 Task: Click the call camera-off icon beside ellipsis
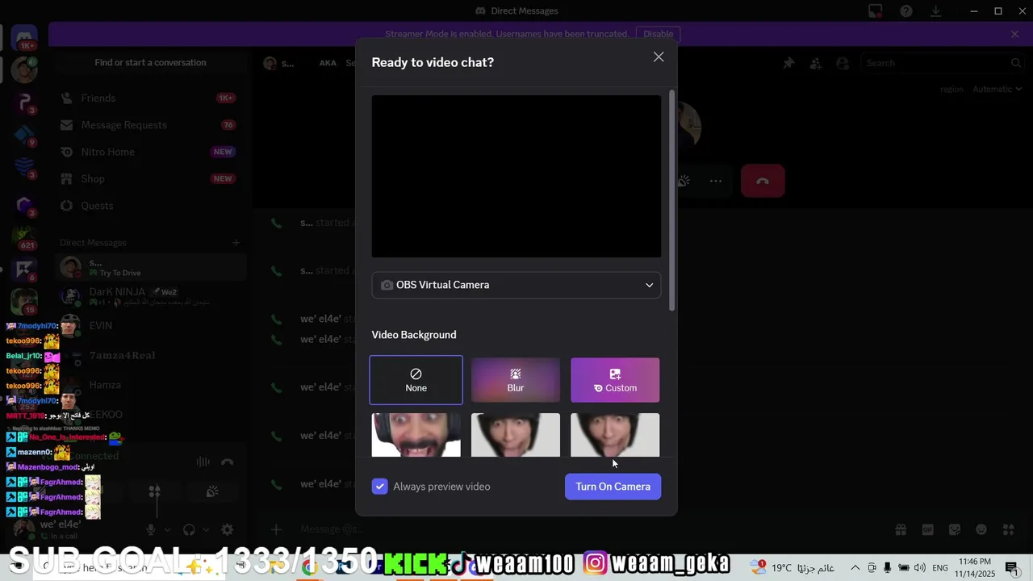[684, 181]
